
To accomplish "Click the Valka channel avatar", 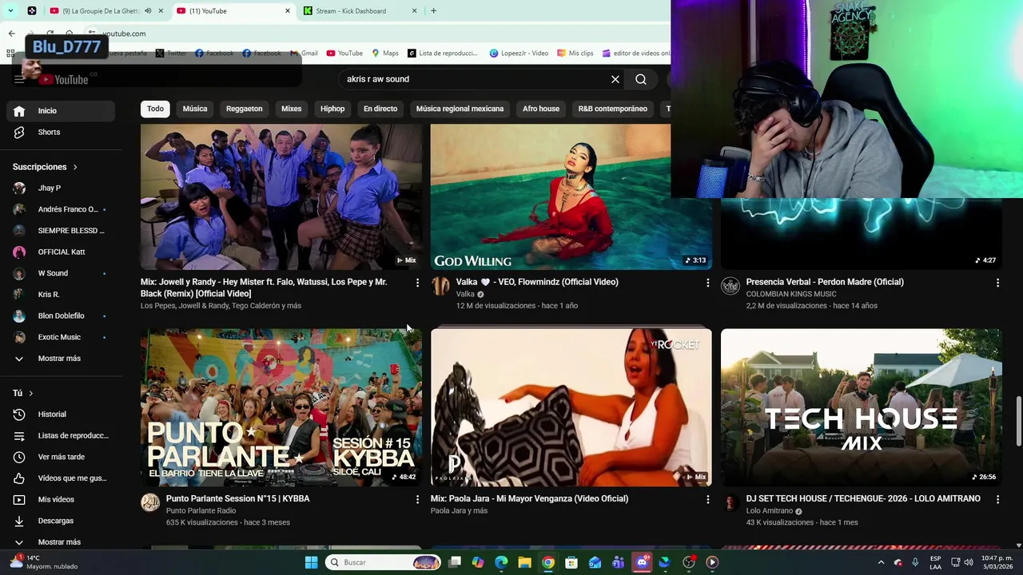I will (440, 286).
